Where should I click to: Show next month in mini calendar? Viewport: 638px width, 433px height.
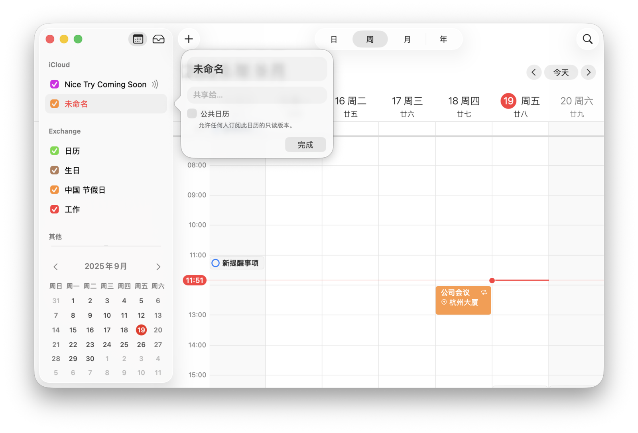tap(158, 267)
